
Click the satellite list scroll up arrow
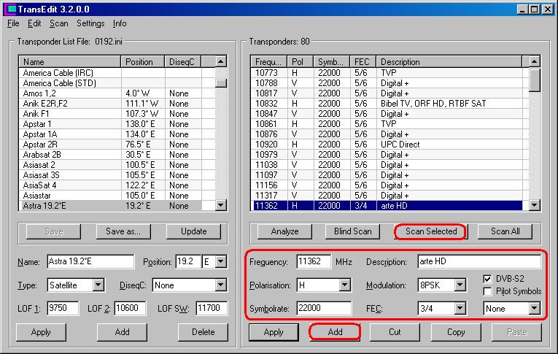[x=220, y=61]
